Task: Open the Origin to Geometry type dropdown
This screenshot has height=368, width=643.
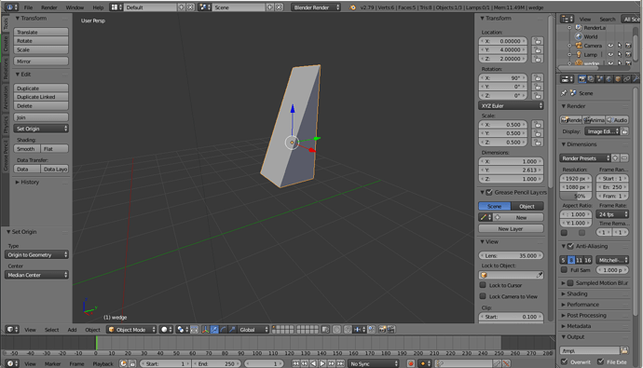Action: point(37,254)
